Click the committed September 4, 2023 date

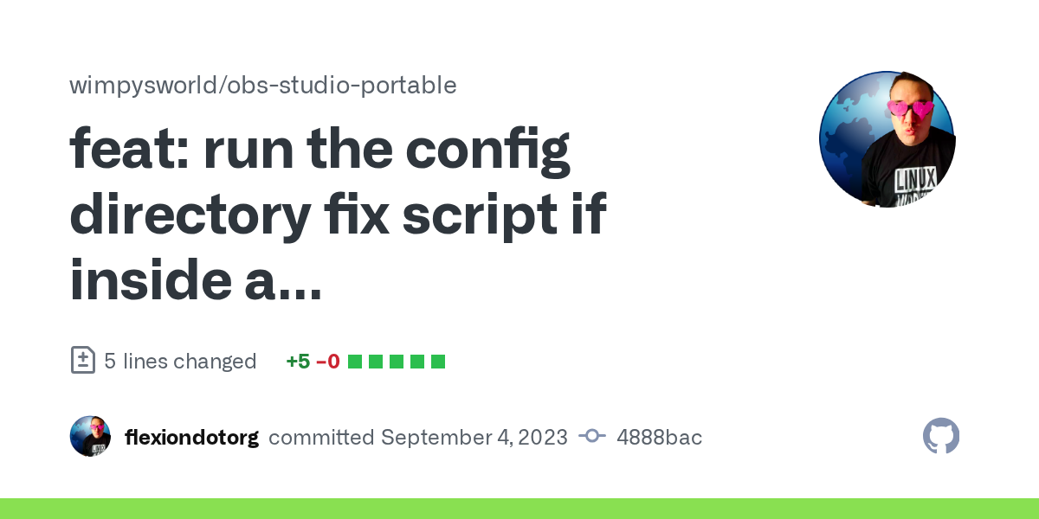click(x=418, y=437)
